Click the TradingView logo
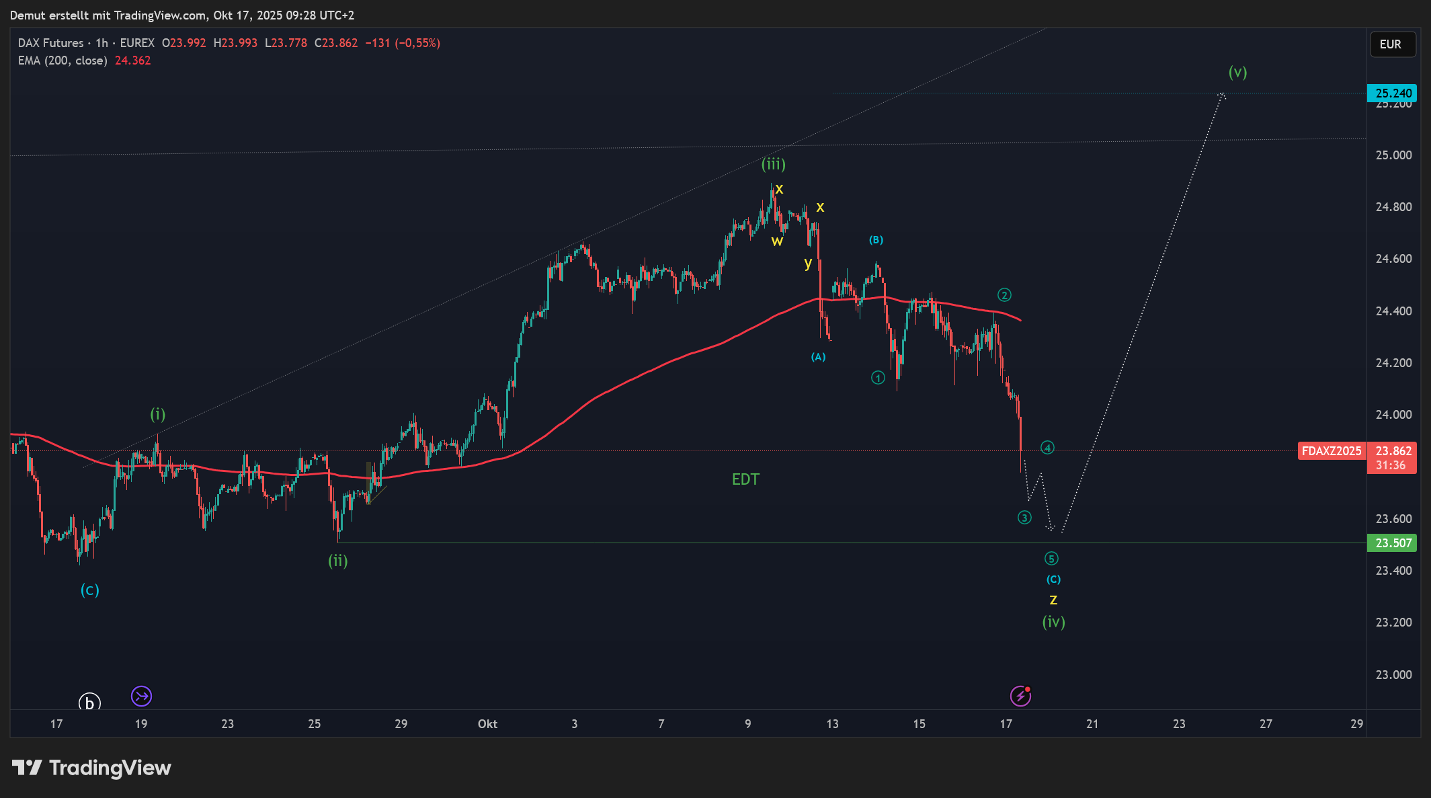 [91, 768]
